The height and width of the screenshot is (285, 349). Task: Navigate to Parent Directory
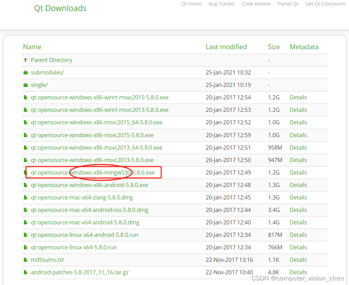coord(52,60)
